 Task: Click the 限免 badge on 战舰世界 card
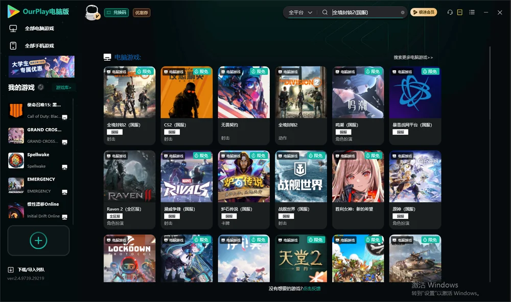(316, 156)
